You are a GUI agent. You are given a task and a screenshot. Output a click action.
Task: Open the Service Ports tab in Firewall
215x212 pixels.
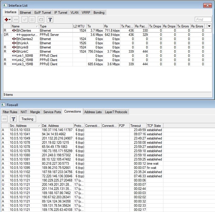click(52, 112)
